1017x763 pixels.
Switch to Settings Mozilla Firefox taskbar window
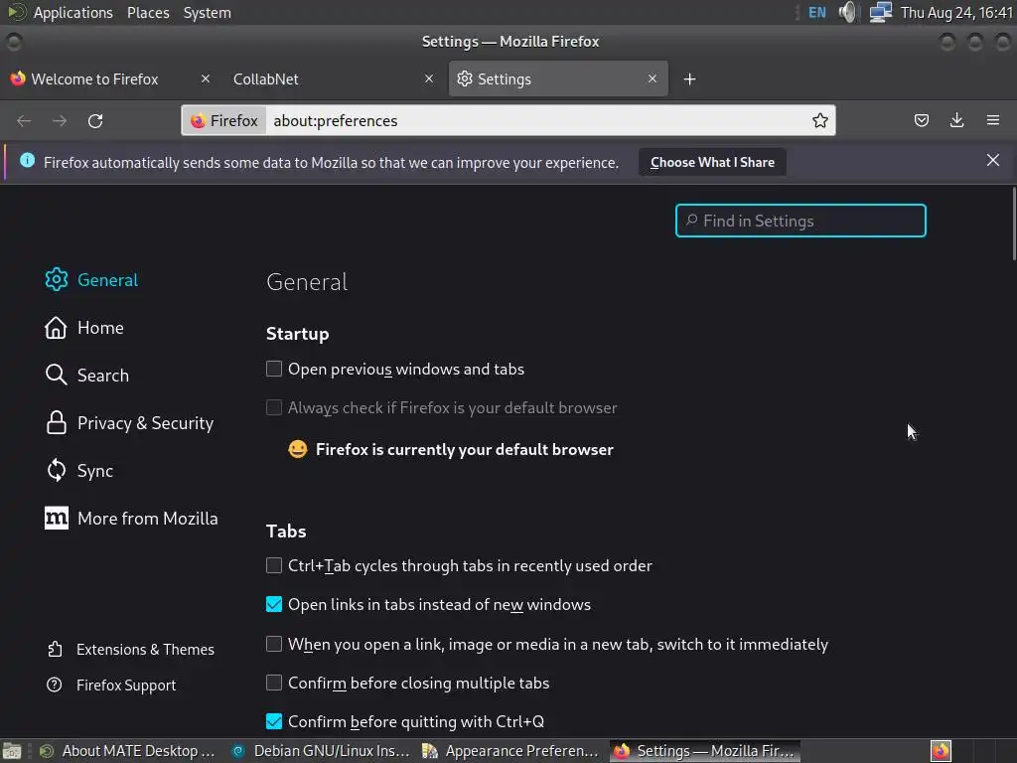(x=704, y=751)
